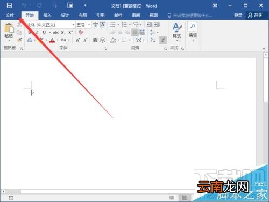This screenshot has height=202, width=269.
Task: Switch to the 插入 (Insert) tab
Action: pyautogui.click(x=47, y=15)
